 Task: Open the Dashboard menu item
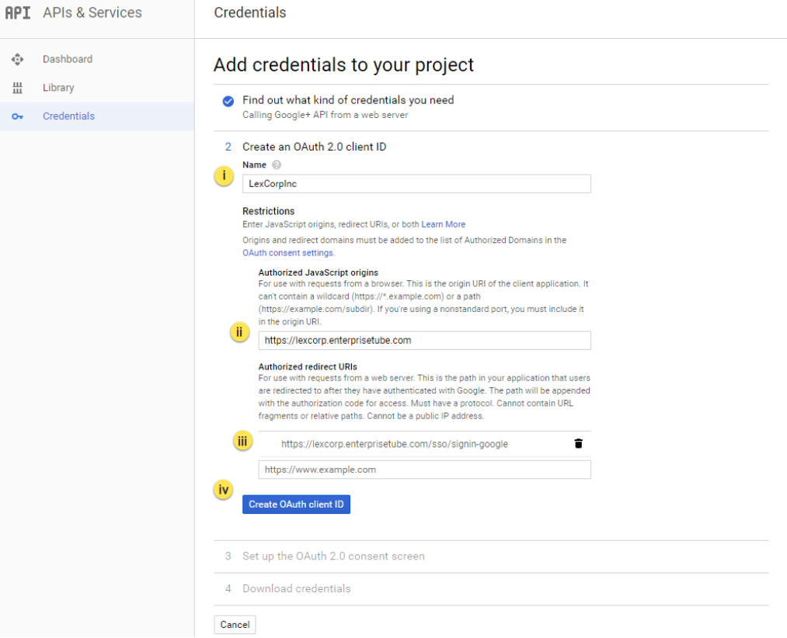coord(68,59)
